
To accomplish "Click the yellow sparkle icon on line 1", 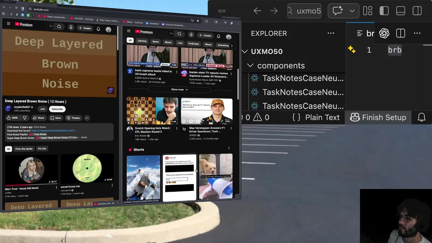I will point(352,50).
